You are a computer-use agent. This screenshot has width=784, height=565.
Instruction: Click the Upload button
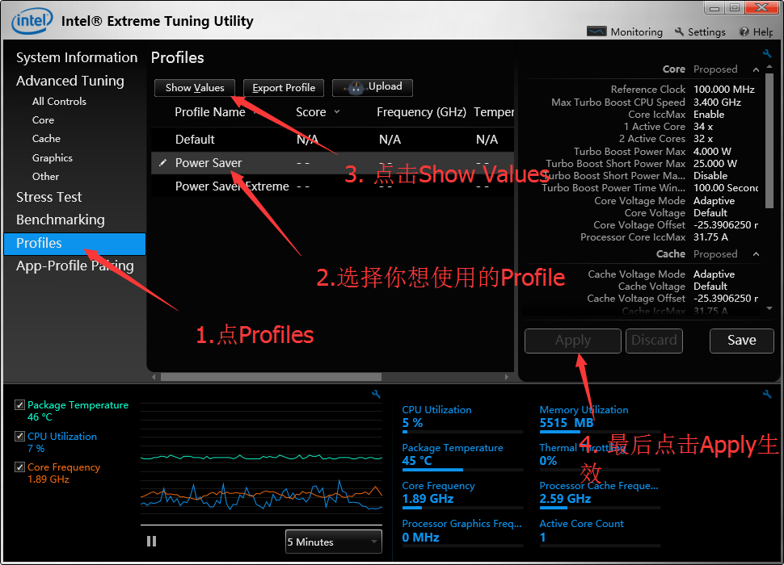click(373, 87)
